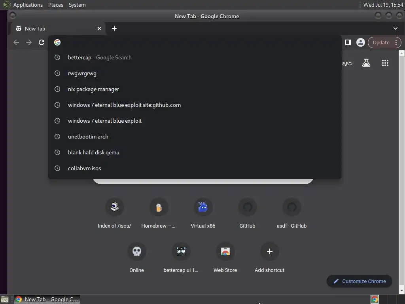405x304 pixels.
Task: Click Add shortcut
Action: pyautogui.click(x=270, y=258)
